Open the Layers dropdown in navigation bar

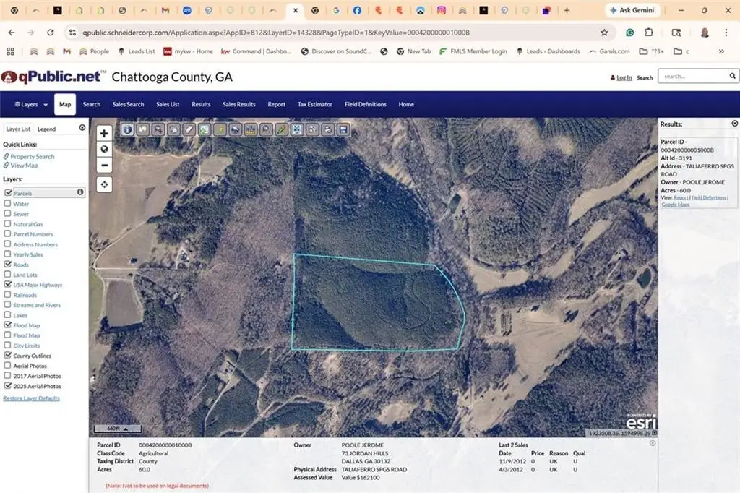31,104
